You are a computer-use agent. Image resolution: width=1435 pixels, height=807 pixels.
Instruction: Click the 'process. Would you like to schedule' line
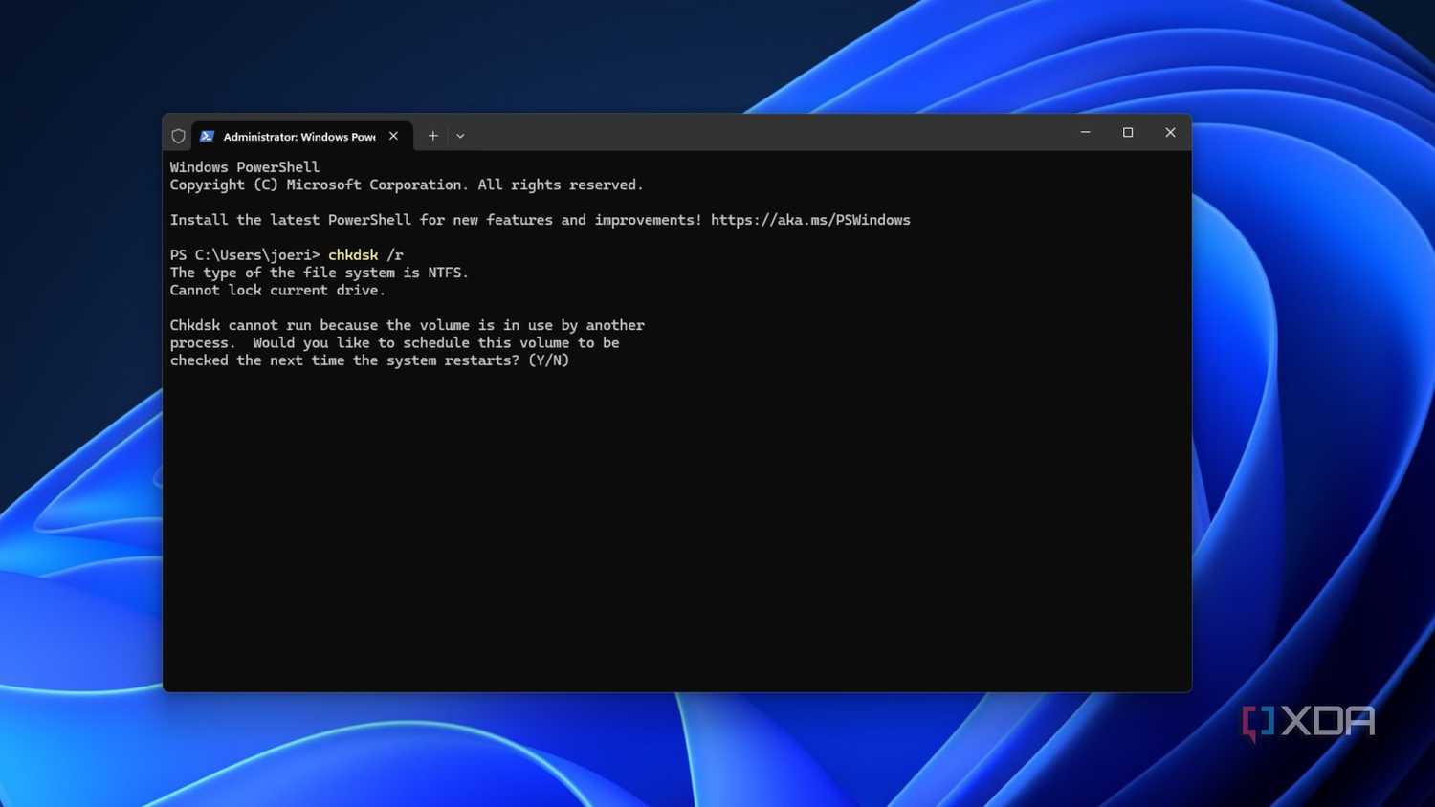point(395,342)
